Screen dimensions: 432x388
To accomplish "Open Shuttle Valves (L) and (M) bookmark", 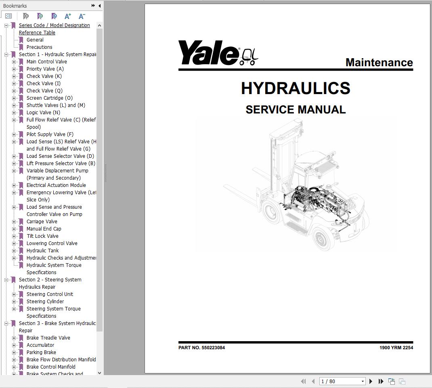I will 56,105.
